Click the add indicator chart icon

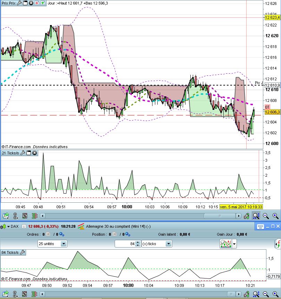coord(225,244)
